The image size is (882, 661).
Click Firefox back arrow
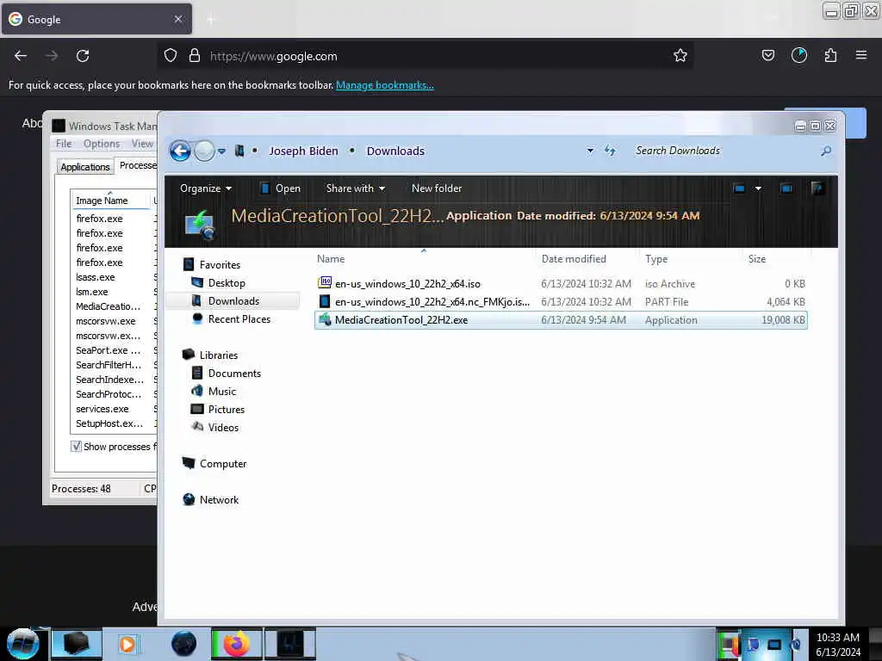tap(21, 56)
